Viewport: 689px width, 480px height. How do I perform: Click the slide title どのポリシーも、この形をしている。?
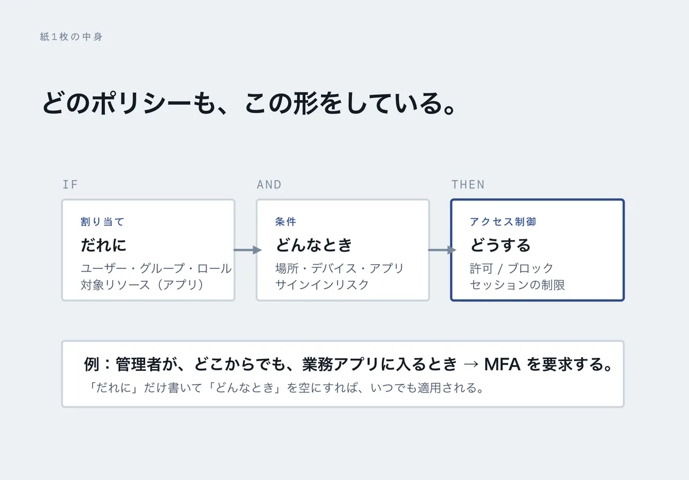pyautogui.click(x=249, y=104)
